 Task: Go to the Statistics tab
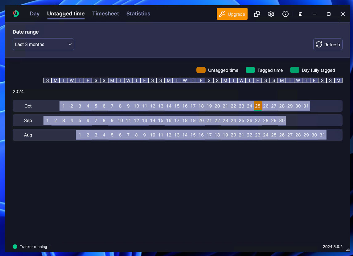pos(138,14)
